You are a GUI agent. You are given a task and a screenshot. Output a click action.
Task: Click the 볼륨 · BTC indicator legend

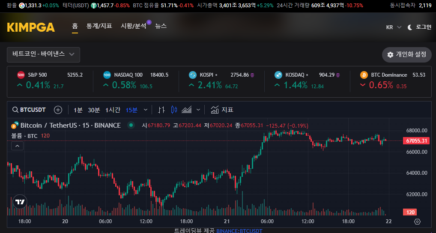coord(24,136)
